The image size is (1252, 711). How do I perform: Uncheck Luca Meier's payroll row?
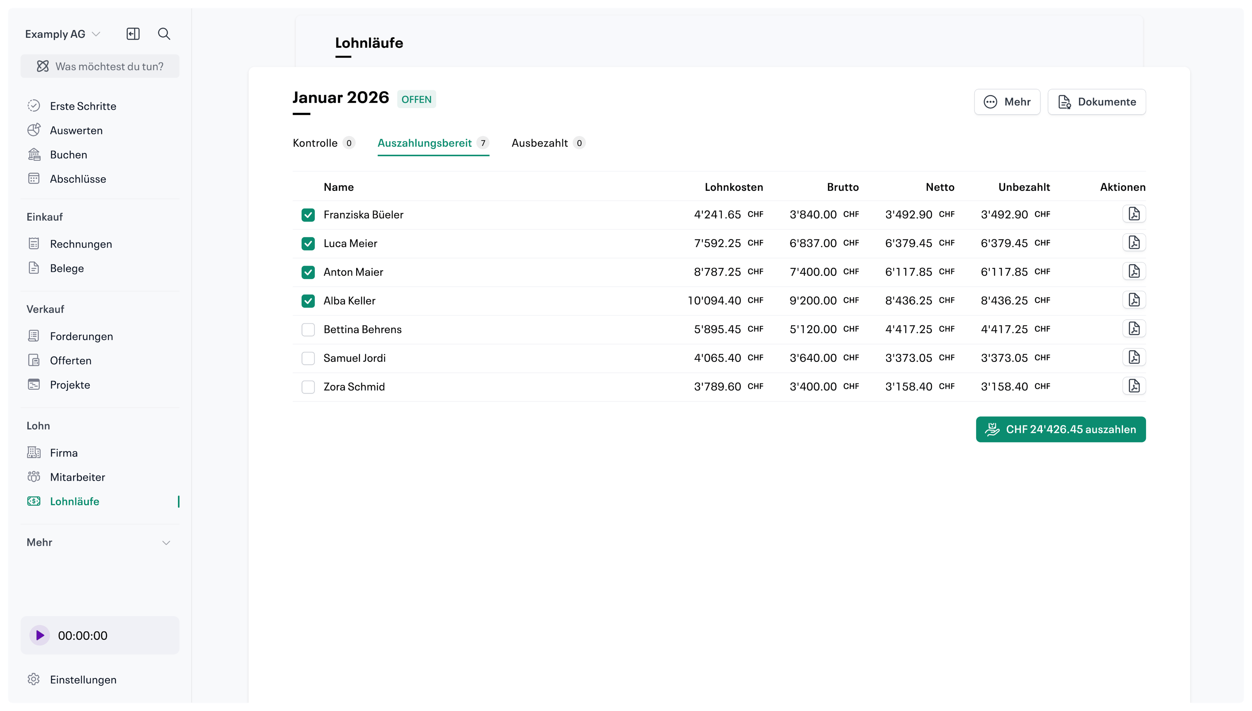pyautogui.click(x=308, y=243)
